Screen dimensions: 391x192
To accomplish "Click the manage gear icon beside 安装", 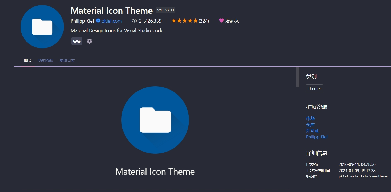I will 90,41.
